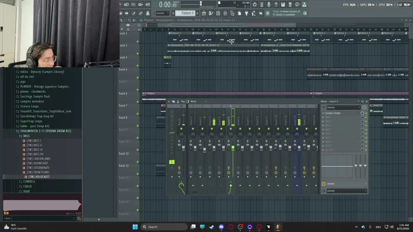Click the Insert 5 volume fader
413x232 pixels.
(x=233, y=148)
